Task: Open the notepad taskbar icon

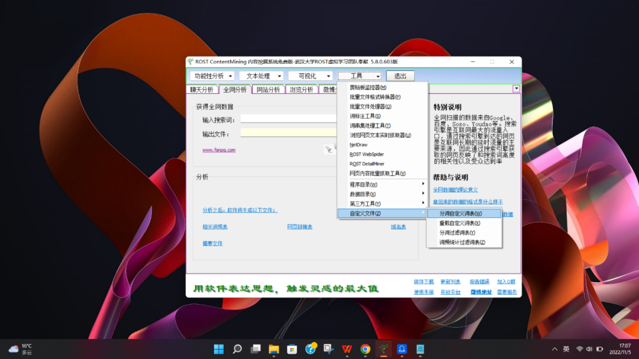Action: [420, 349]
